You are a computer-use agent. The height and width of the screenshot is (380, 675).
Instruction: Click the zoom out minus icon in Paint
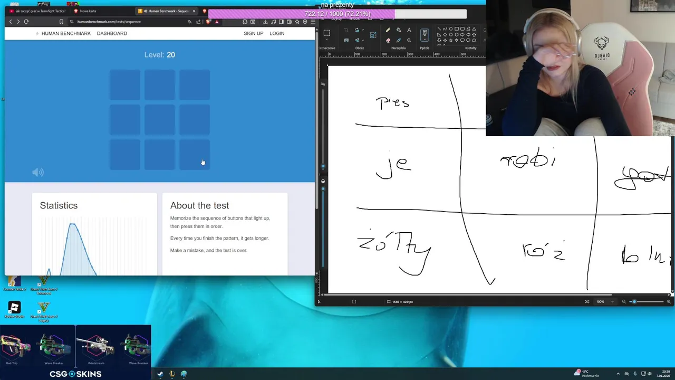(624, 301)
